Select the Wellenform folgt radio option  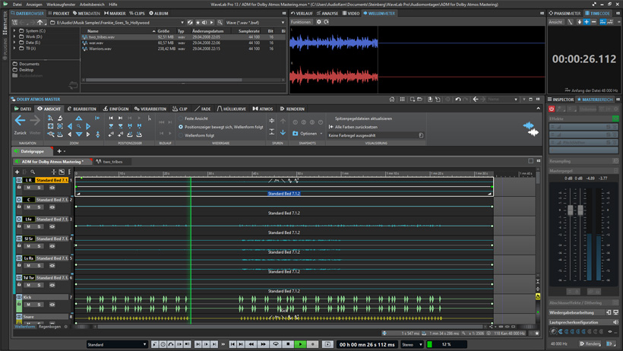pos(181,135)
